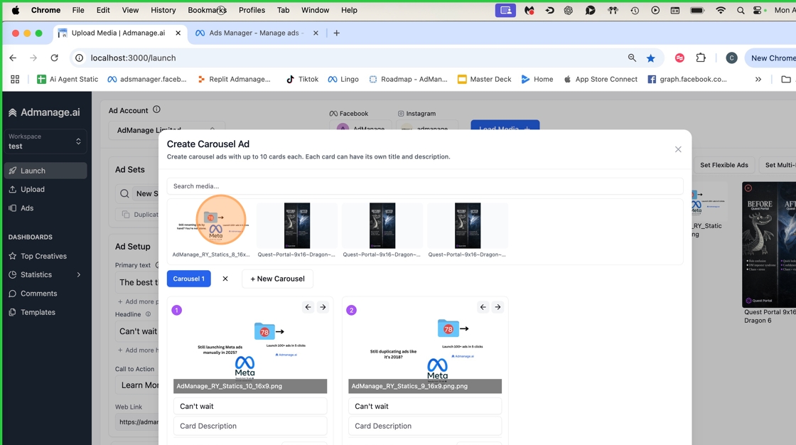Open the Master Deck bookmark
The width and height of the screenshot is (796, 445).
(485, 79)
